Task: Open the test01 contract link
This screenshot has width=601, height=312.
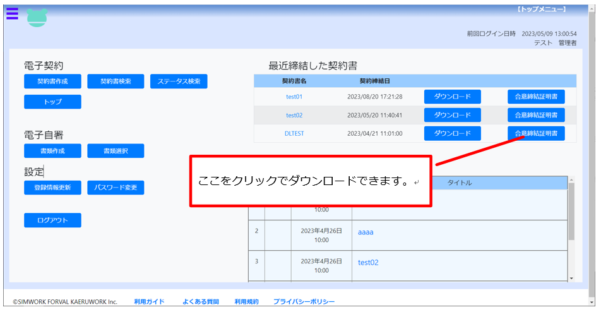Action: 294,97
